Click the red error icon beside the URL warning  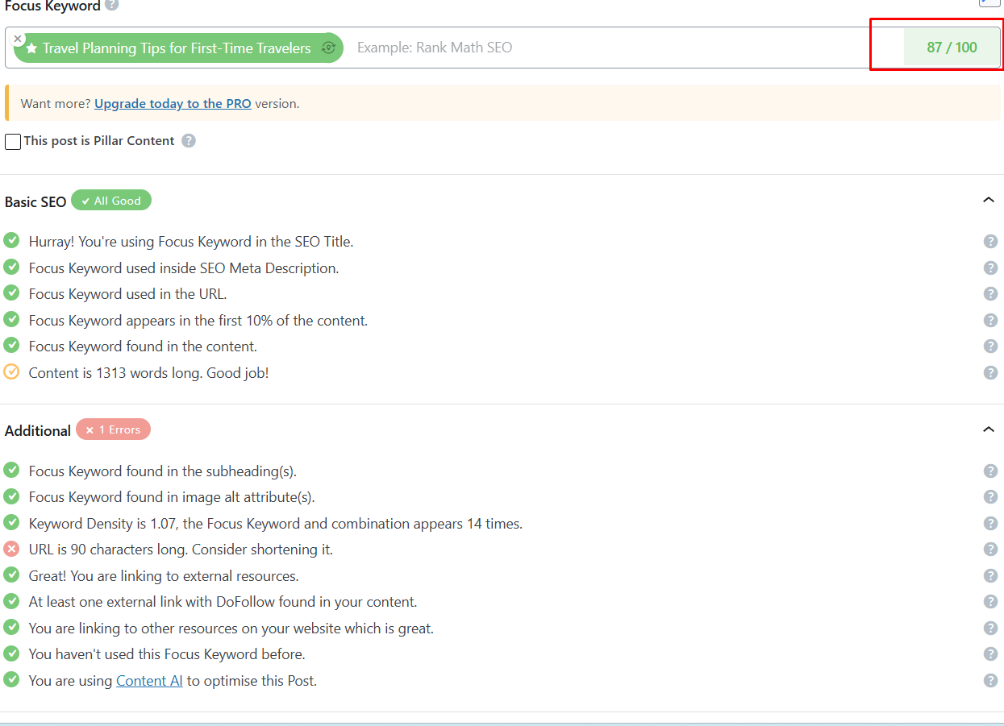pos(11,549)
